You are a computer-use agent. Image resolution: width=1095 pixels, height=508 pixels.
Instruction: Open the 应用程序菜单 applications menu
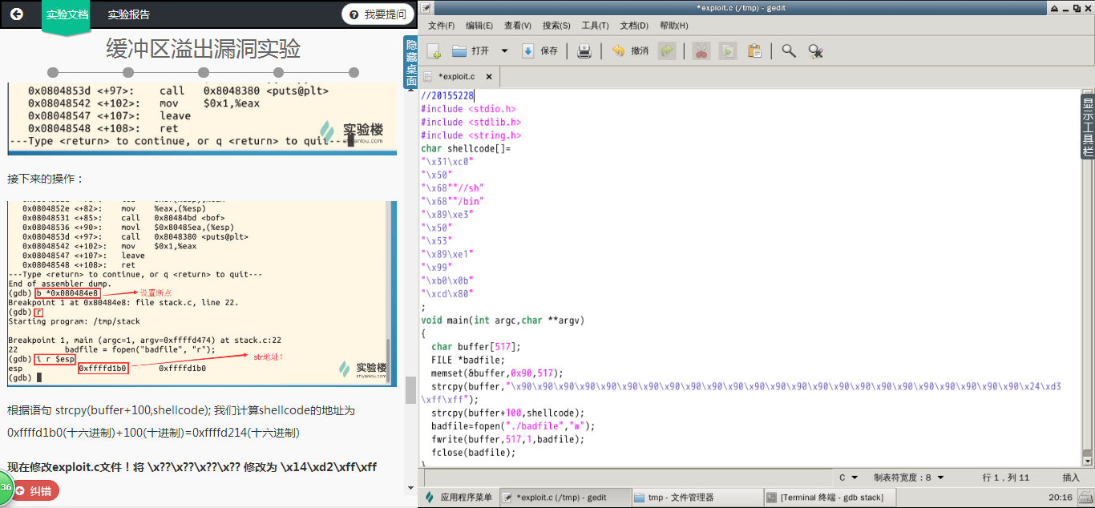point(459,497)
